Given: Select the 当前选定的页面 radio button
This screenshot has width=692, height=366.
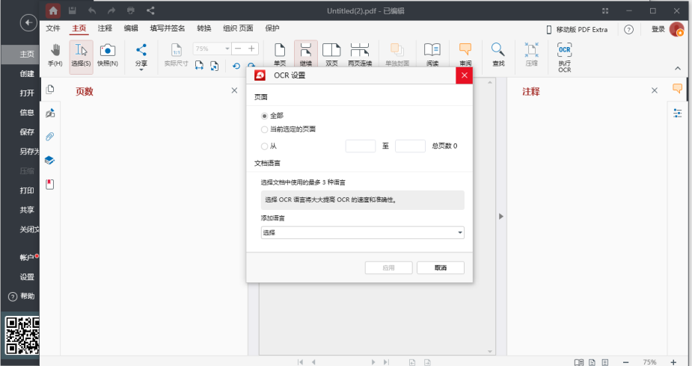Looking at the screenshot, I should pyautogui.click(x=264, y=129).
